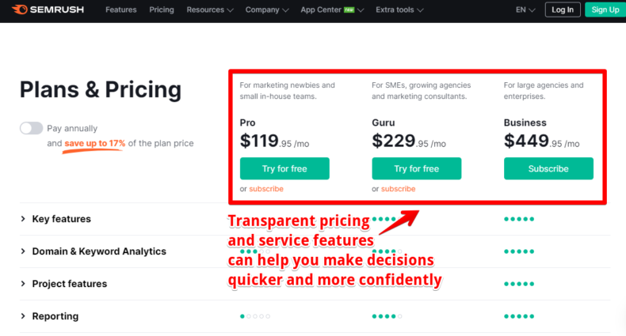The width and height of the screenshot is (626, 336).
Task: Click the Business plan Subscribe button
Action: pyautogui.click(x=548, y=168)
